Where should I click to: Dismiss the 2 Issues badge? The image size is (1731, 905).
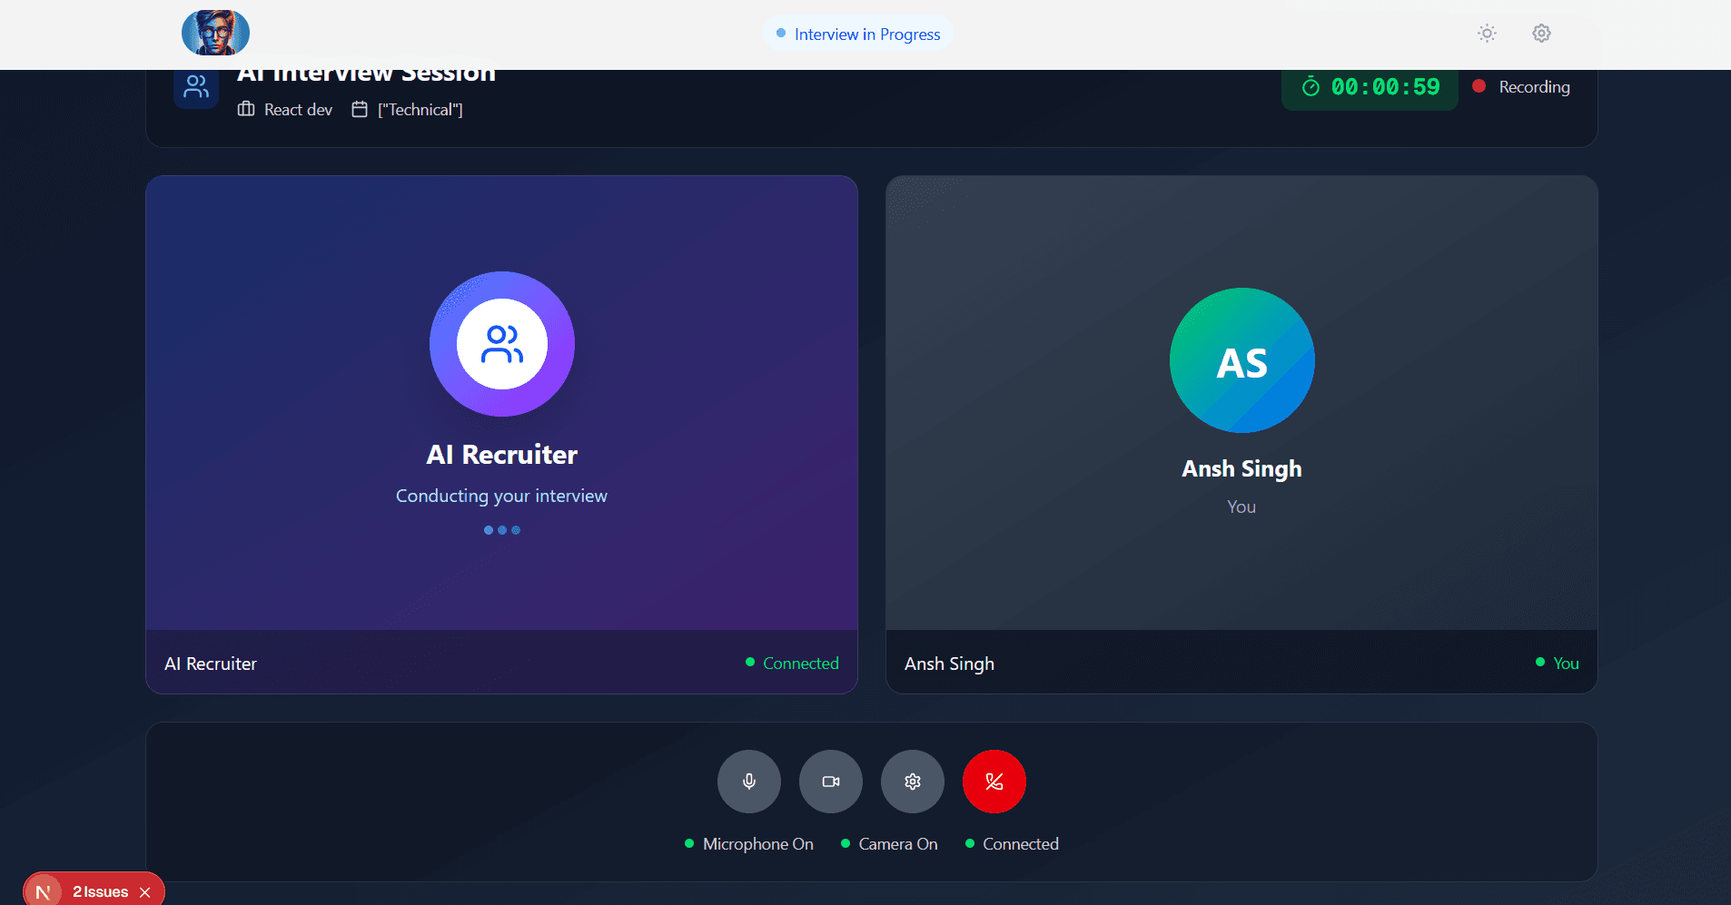pos(145,892)
